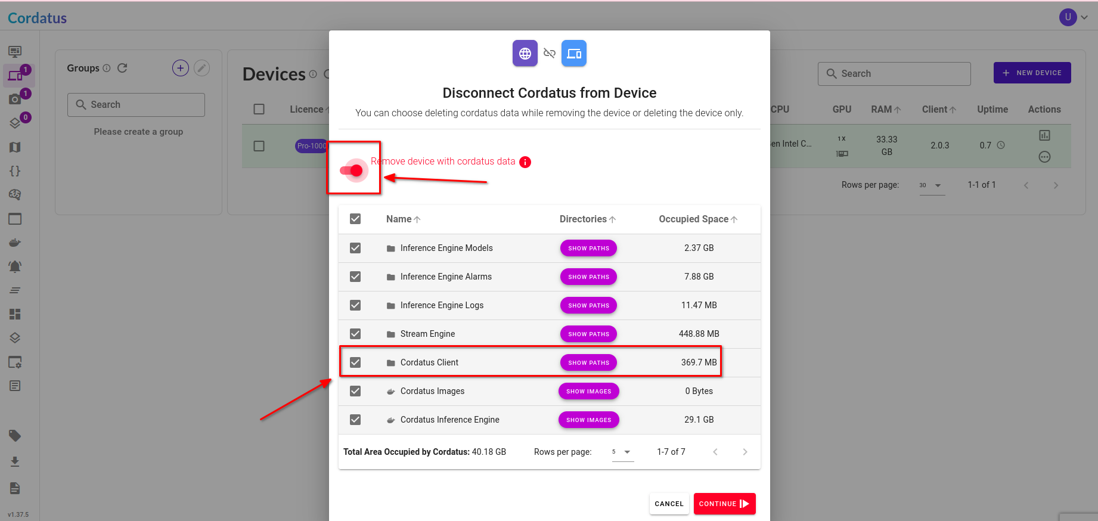1098x521 pixels.
Task: Open the map icon in sidebar
Action: (x=15, y=147)
